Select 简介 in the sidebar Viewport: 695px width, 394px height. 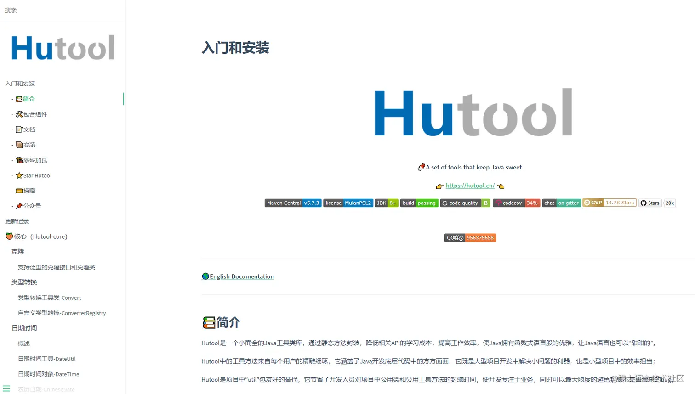(28, 99)
